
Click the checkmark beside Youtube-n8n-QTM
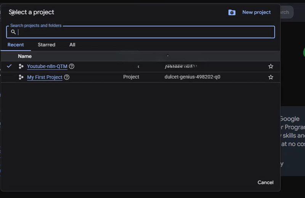pos(9,66)
